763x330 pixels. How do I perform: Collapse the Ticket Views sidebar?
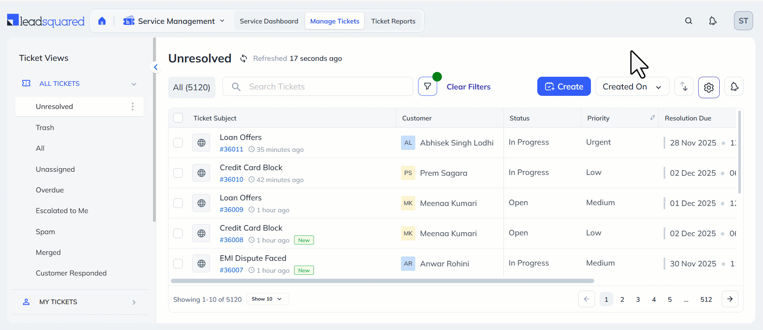[x=156, y=67]
